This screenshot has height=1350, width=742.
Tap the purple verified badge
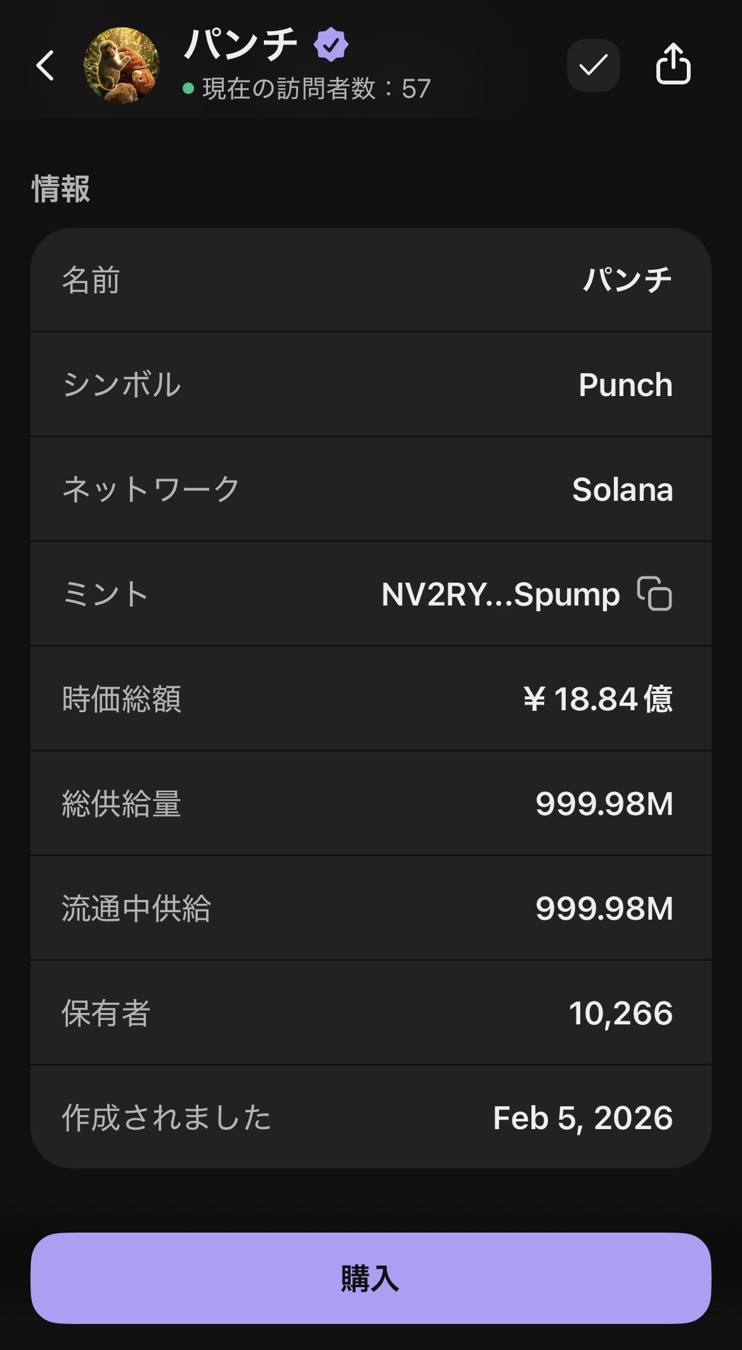[x=330, y=44]
